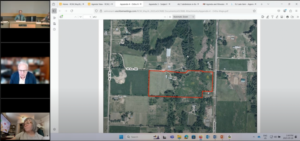The height and width of the screenshot is (141, 300).
Task: Click the browser back button
Action: pos(60,11)
